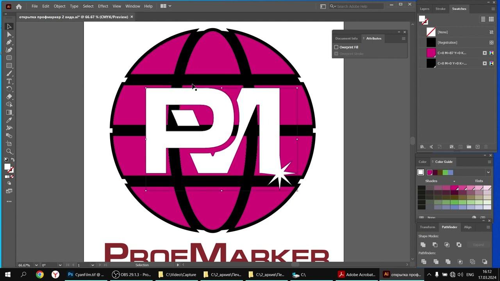This screenshot has width=500, height=281.
Task: Click Crop pathfinder icon
Action: tap(460, 261)
